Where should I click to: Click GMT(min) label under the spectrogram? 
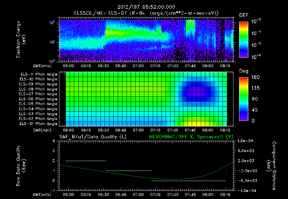pyautogui.click(x=42, y=66)
